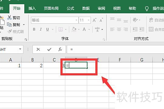Image resolution: width=164 pixels, height=109 pixels.
Task: Center text horizontally
Action: click(119, 29)
